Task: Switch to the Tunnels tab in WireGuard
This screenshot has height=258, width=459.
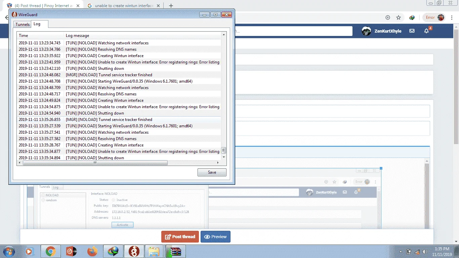Action: [x=23, y=24]
